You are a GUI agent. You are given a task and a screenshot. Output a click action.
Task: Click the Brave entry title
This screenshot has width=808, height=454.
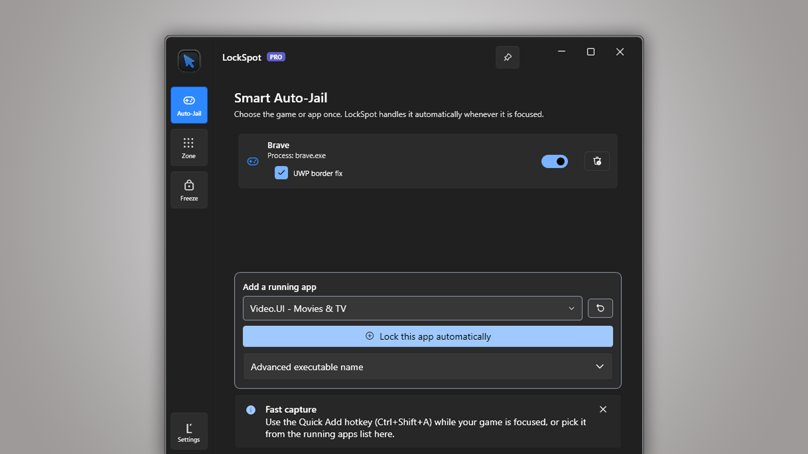point(278,145)
